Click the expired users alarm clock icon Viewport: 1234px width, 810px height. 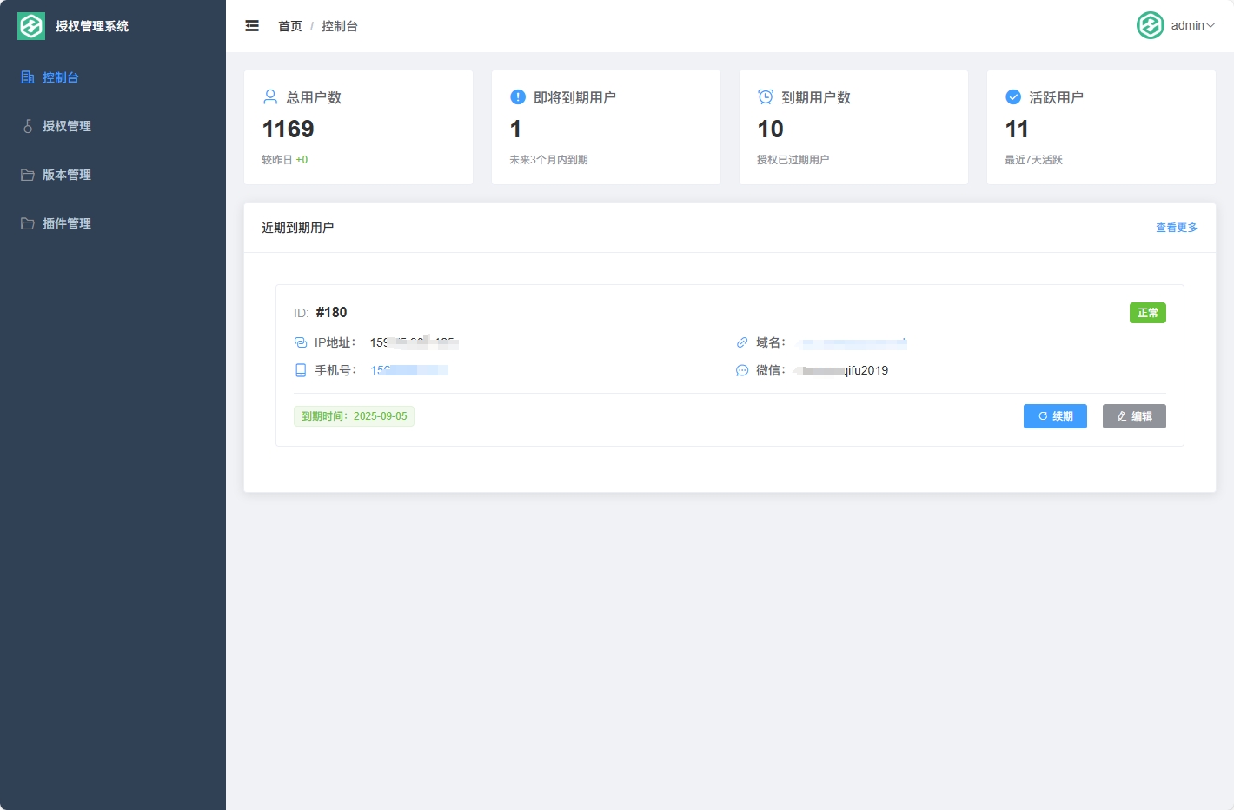pos(766,96)
